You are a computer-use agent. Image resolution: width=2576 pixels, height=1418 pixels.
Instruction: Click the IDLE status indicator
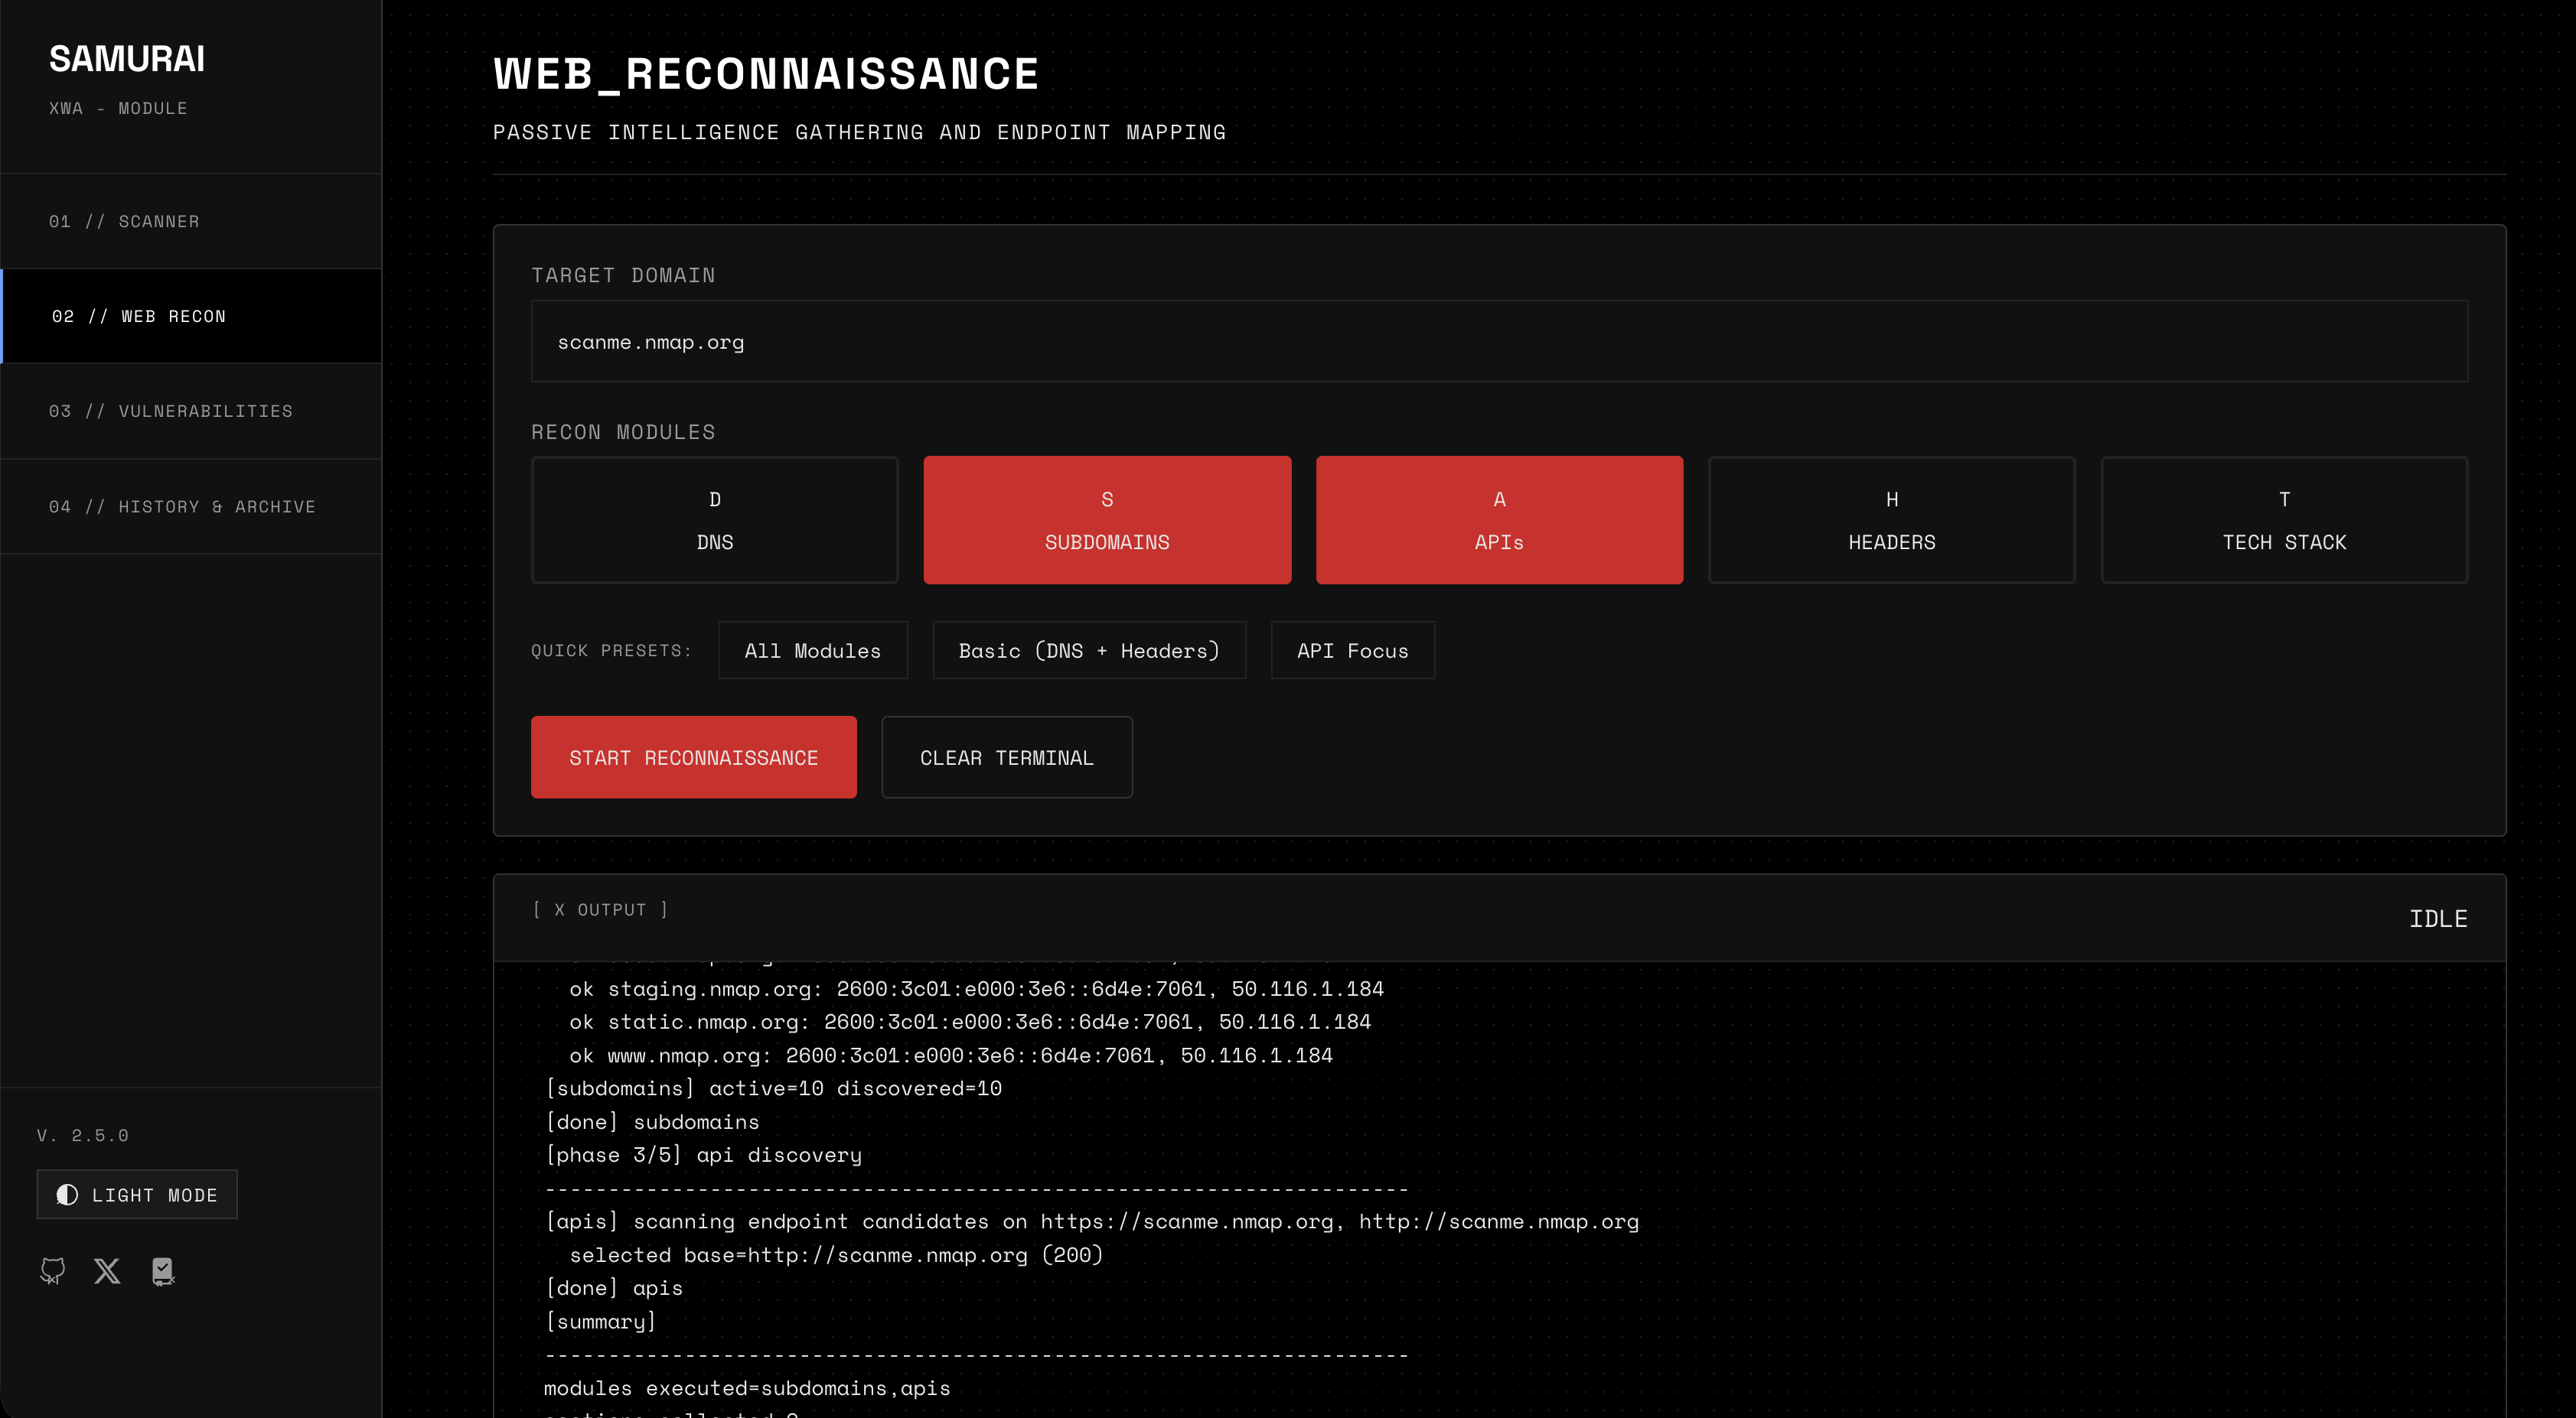(x=2438, y=919)
